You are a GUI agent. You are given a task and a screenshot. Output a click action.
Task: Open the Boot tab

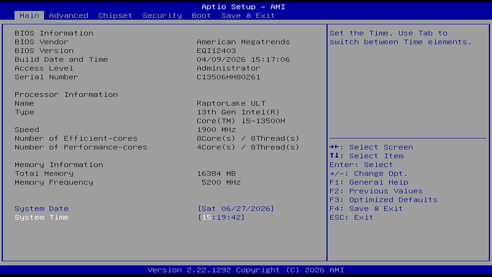201,16
